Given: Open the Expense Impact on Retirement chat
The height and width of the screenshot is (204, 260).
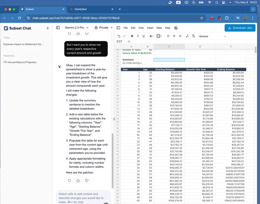Looking at the screenshot, I should (23, 44).
